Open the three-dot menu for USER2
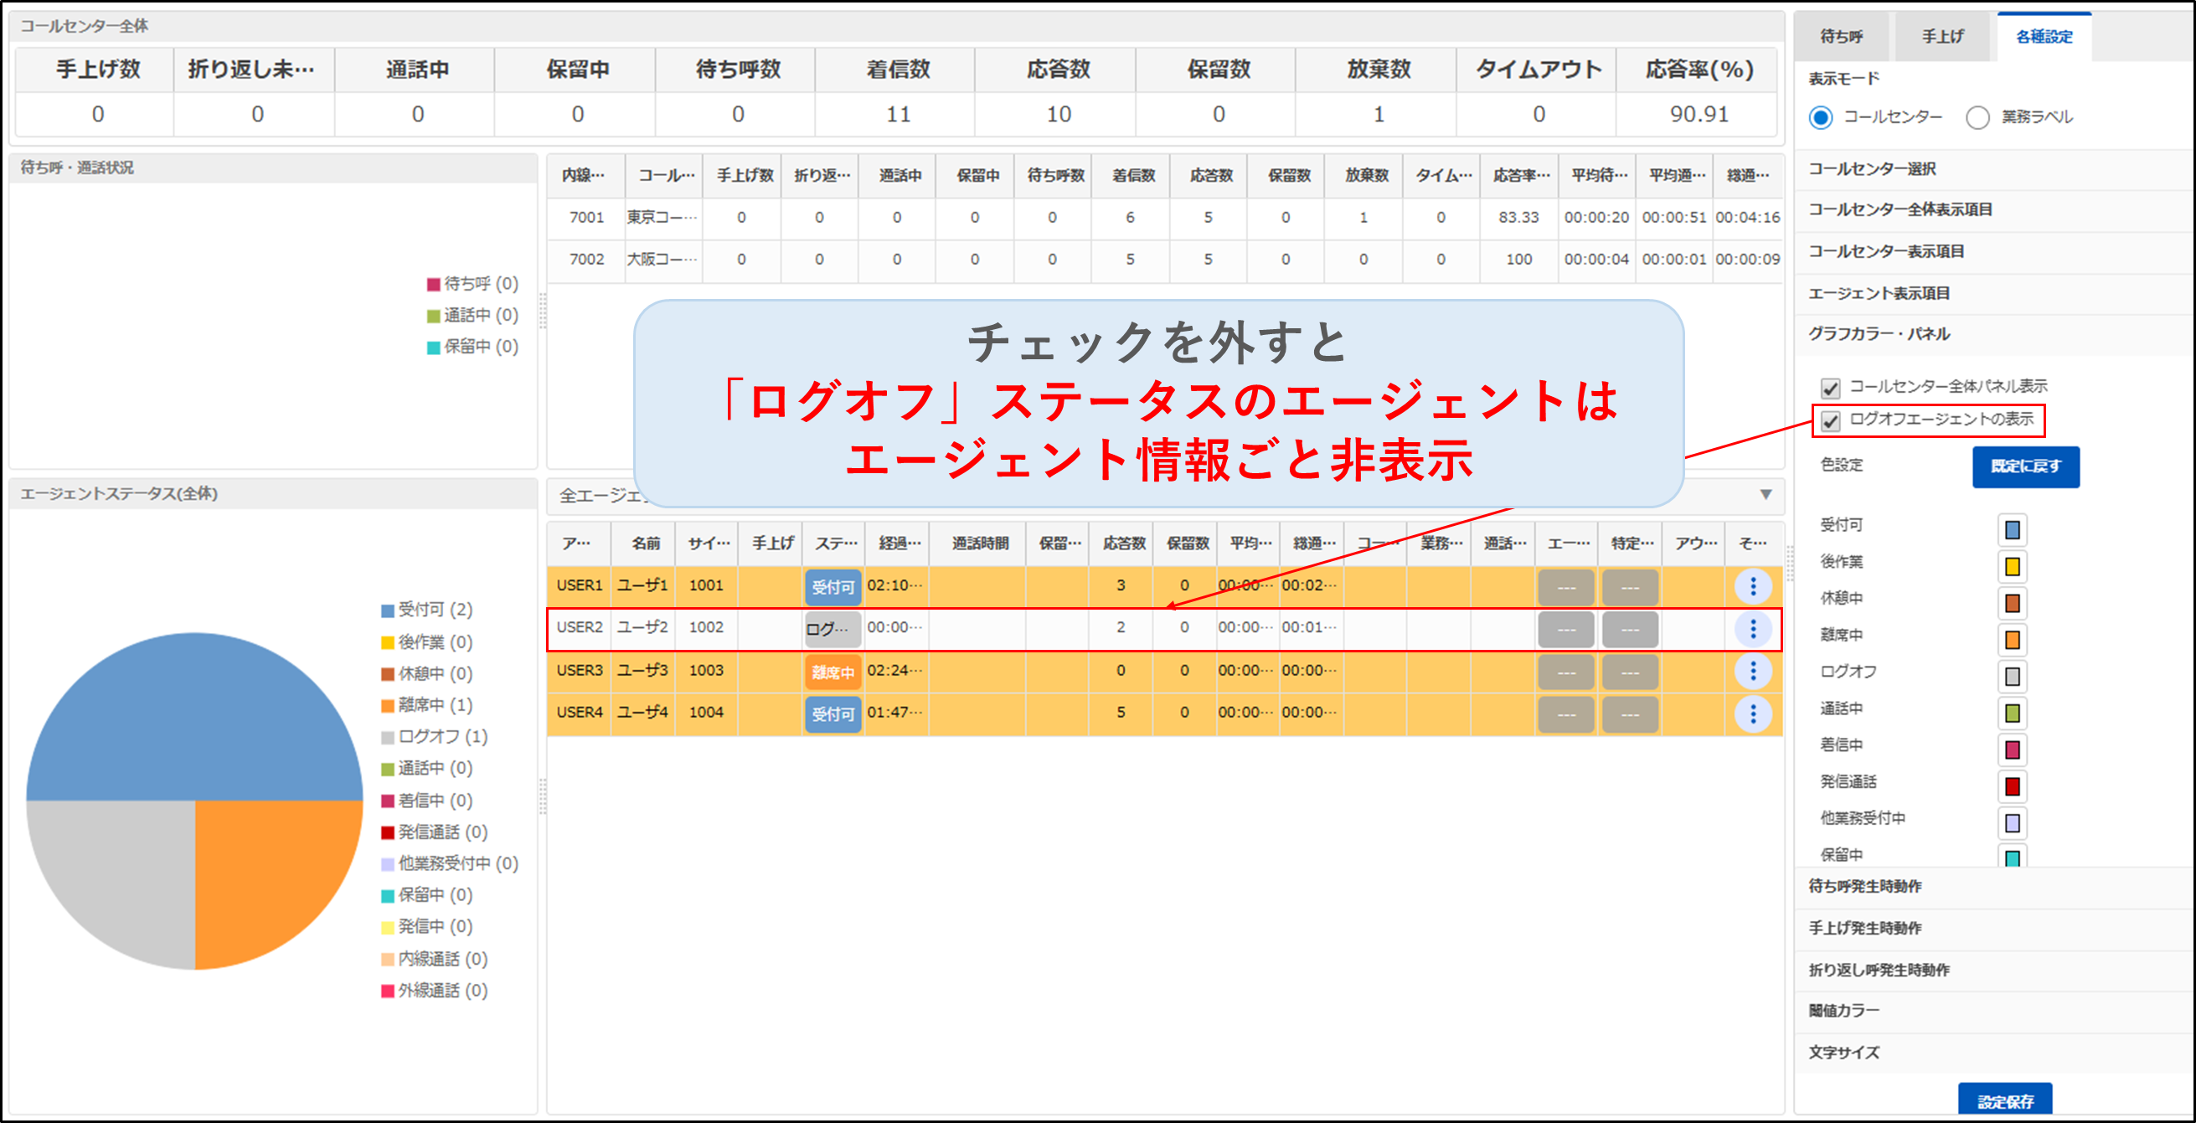The width and height of the screenshot is (2196, 1123). point(1752,628)
